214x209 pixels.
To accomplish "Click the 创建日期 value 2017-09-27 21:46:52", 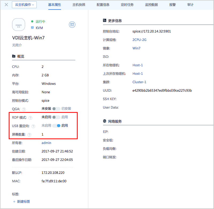I will pos(57,151).
